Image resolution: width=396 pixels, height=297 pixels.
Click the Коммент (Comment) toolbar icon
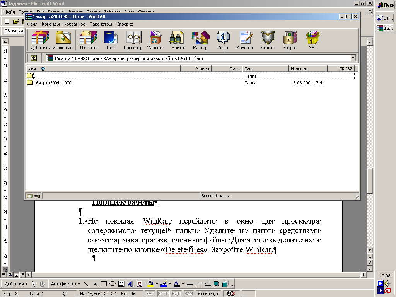click(245, 40)
